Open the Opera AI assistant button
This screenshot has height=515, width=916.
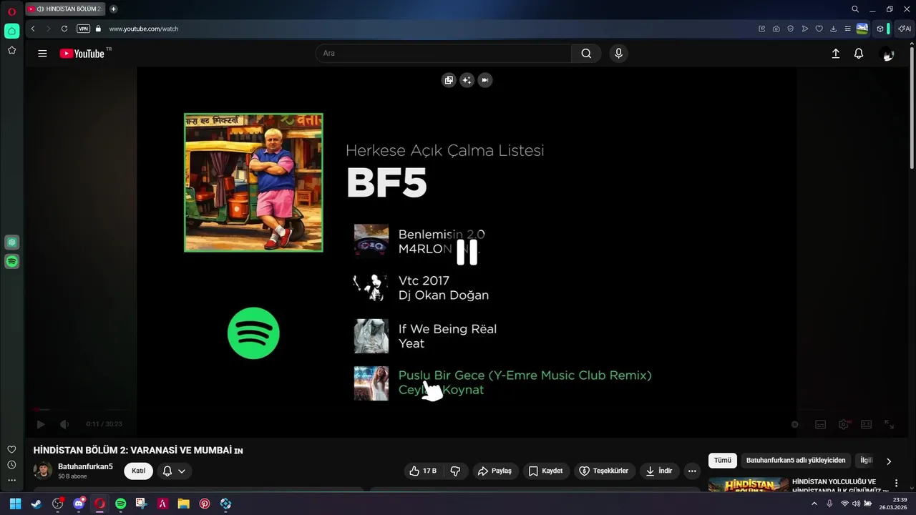pyautogui.click(x=905, y=29)
